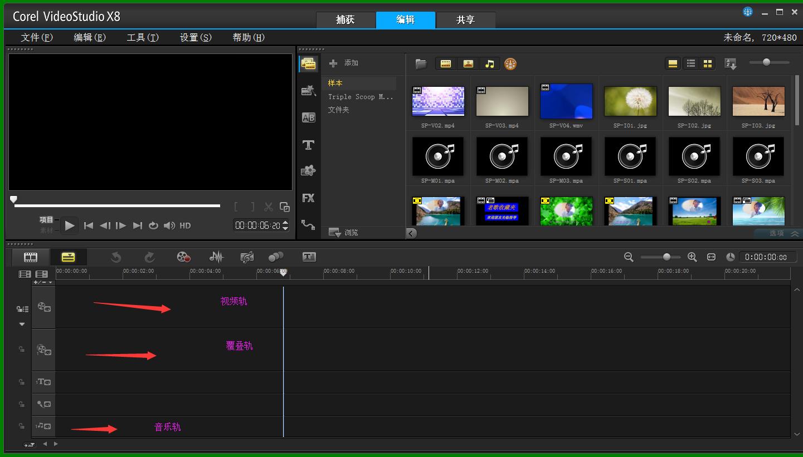The width and height of the screenshot is (803, 457).
Task: Select the SP-V02.mp4 thumbnail
Action: pos(438,101)
